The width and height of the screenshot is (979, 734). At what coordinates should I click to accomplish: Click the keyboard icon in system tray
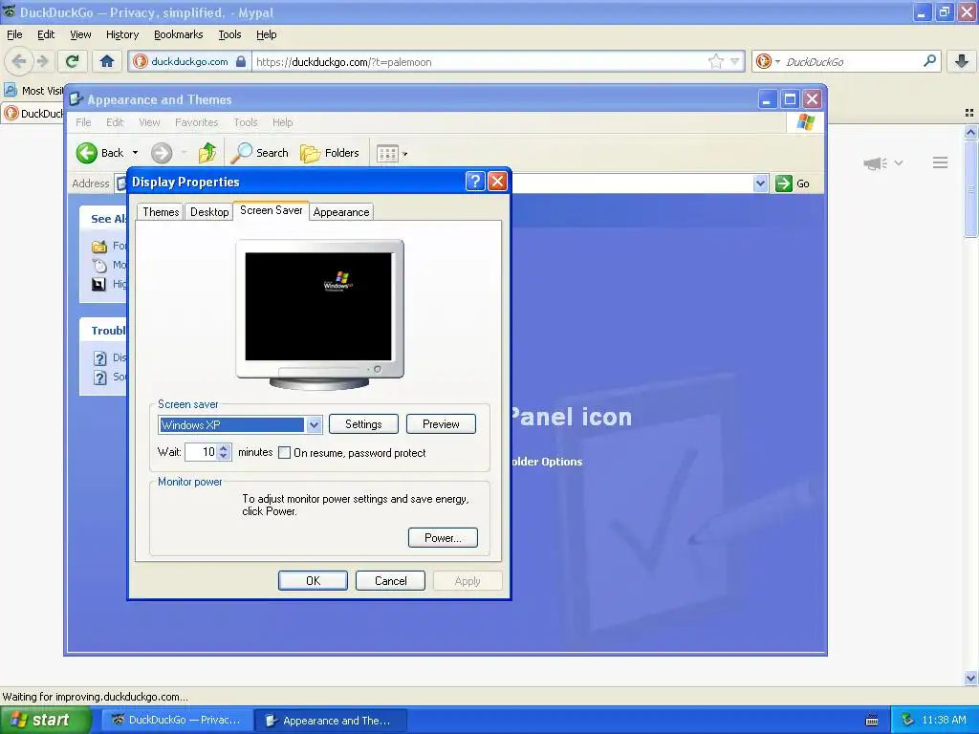click(872, 721)
